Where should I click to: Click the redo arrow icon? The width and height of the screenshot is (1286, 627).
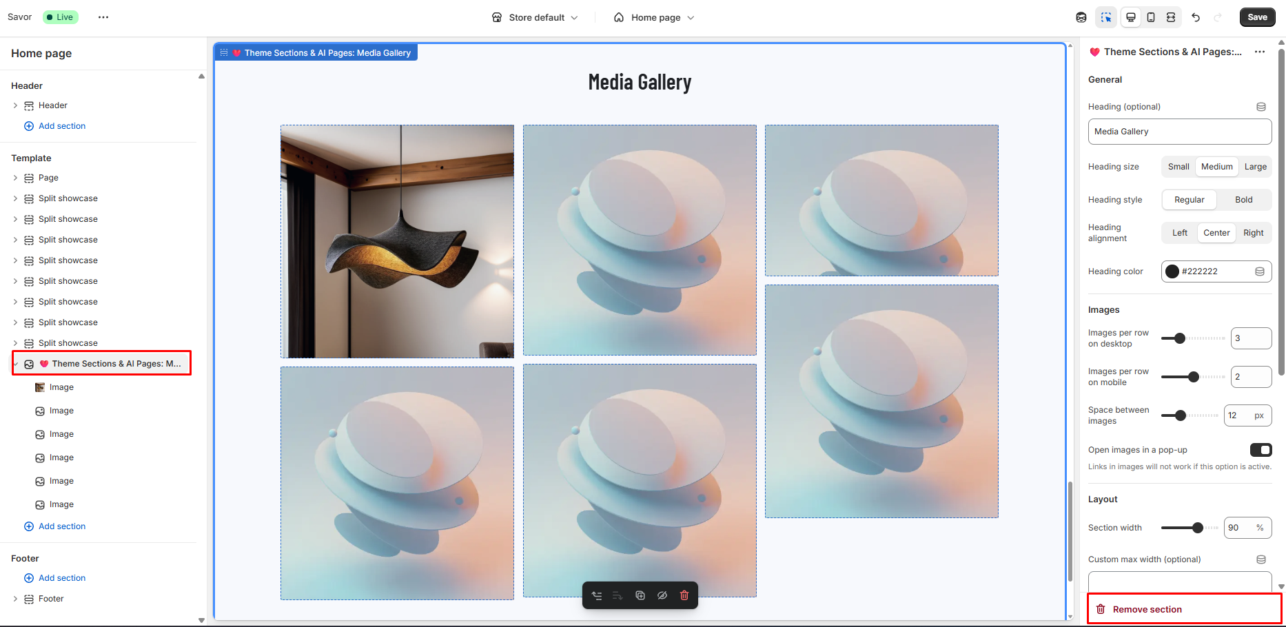pyautogui.click(x=1218, y=17)
